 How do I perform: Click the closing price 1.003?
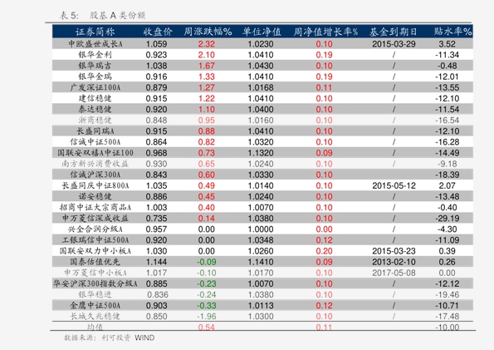coord(156,207)
